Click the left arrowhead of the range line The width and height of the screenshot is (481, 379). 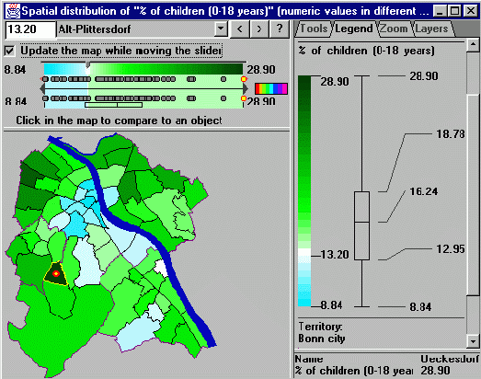[42, 89]
